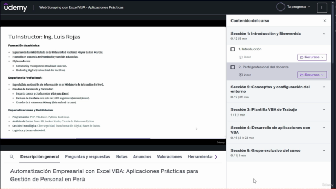Click the progress circle icon

[x=280, y=7]
